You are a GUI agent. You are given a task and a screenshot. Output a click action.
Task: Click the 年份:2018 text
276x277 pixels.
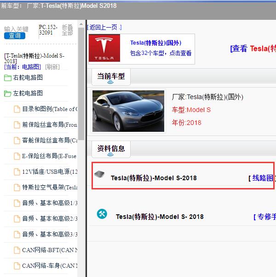click(x=187, y=123)
